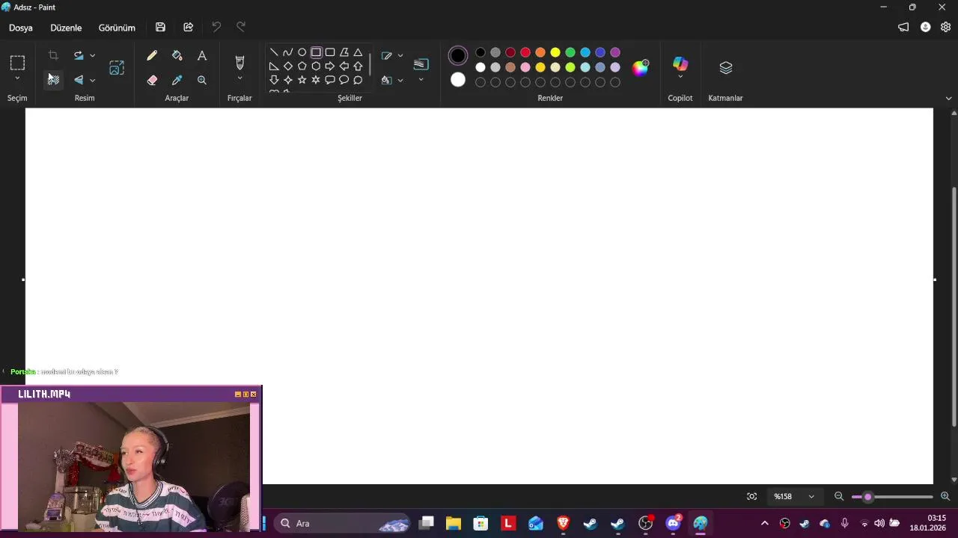Expand the rotate options dropdown

tap(92, 55)
